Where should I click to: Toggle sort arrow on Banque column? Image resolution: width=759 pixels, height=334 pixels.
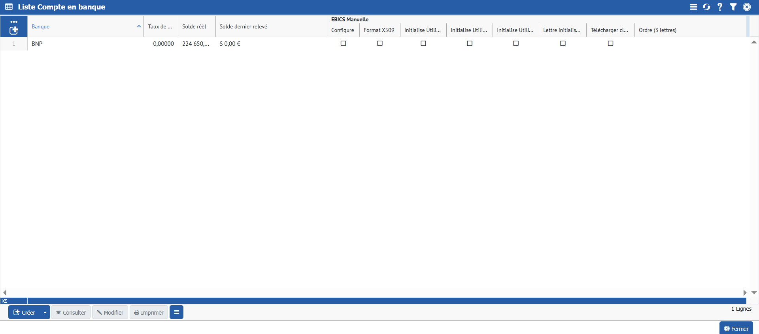139,26
